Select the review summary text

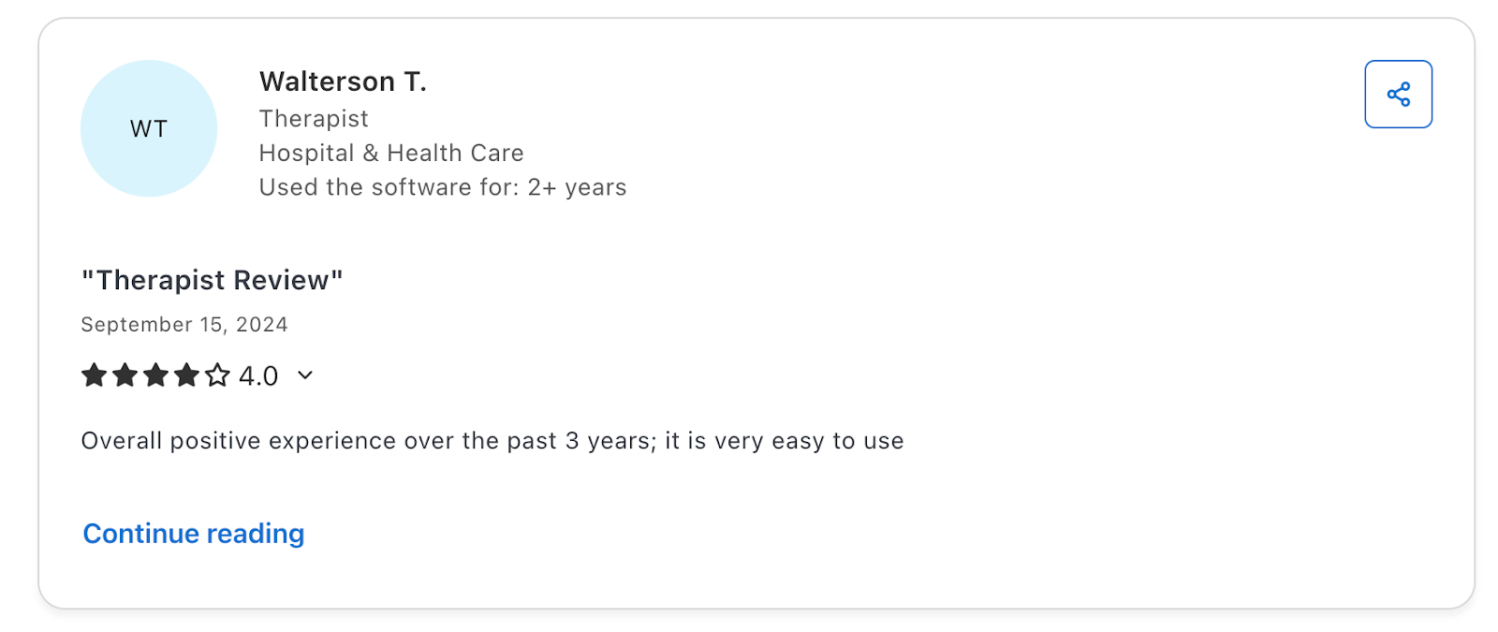pos(492,440)
